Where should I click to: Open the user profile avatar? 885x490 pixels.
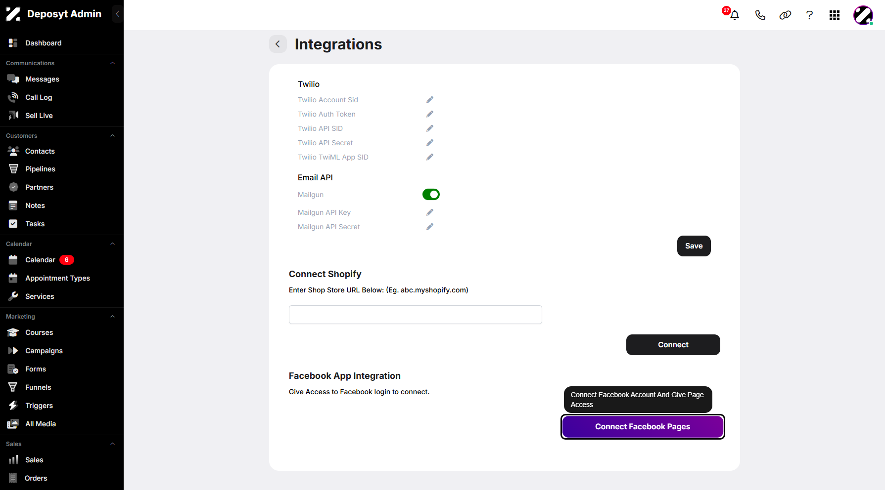pyautogui.click(x=863, y=15)
